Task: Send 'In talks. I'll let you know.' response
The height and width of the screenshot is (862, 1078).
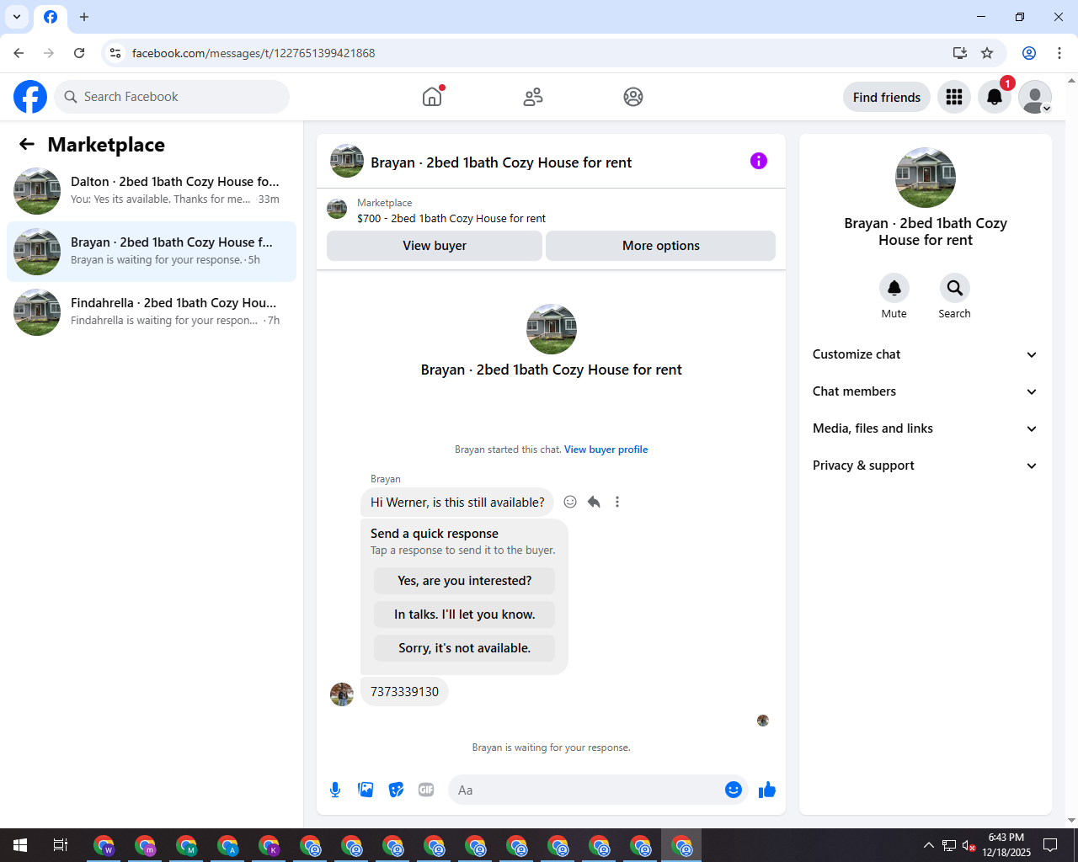Action: pos(465,615)
